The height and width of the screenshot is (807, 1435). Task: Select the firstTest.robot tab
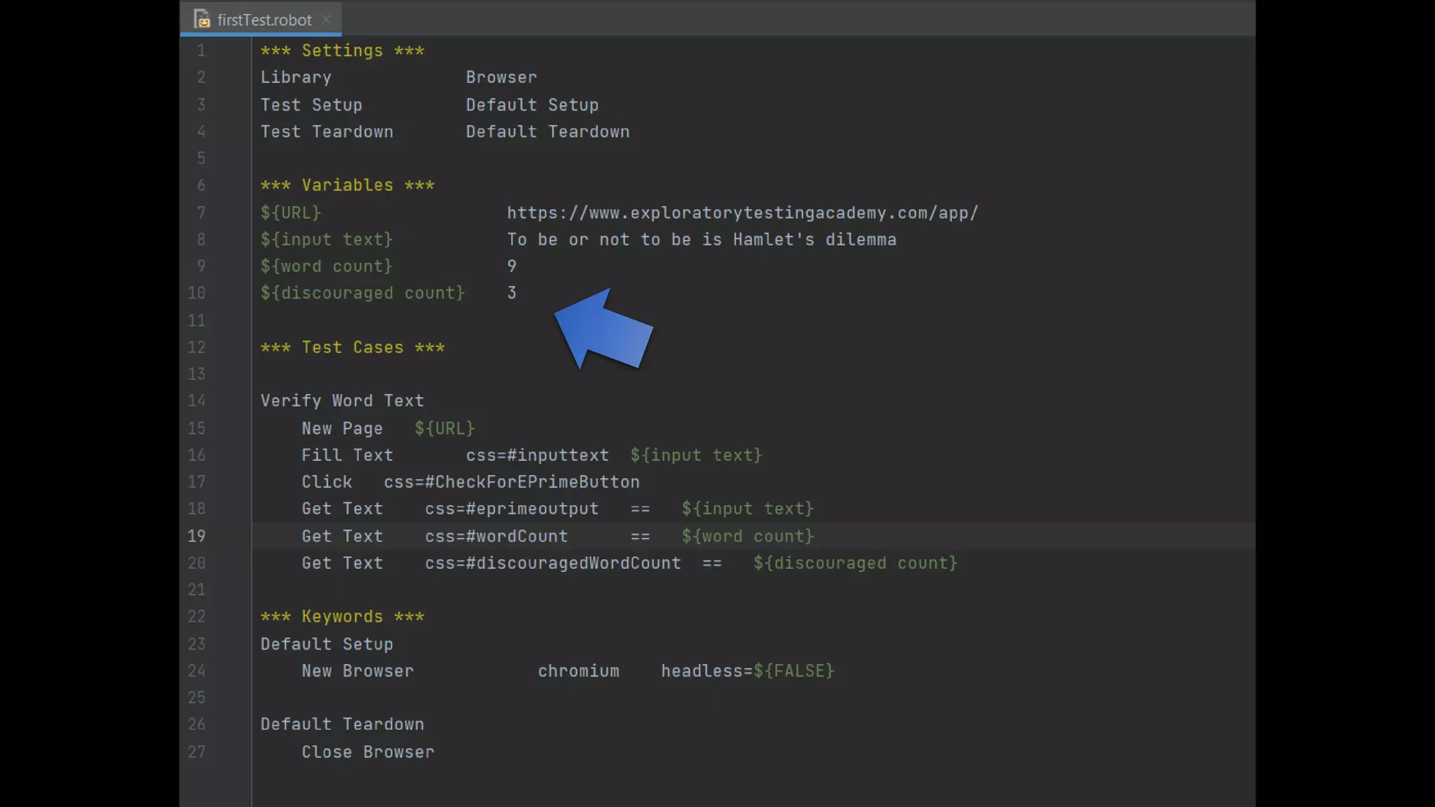(263, 20)
